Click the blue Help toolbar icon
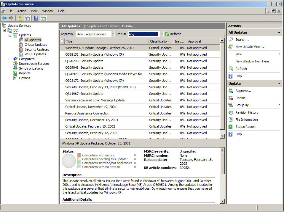The width and height of the screenshot is (284, 212). (x=36, y=18)
